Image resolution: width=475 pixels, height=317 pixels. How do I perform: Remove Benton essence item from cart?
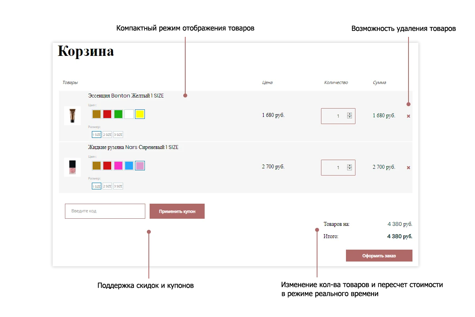click(x=408, y=116)
